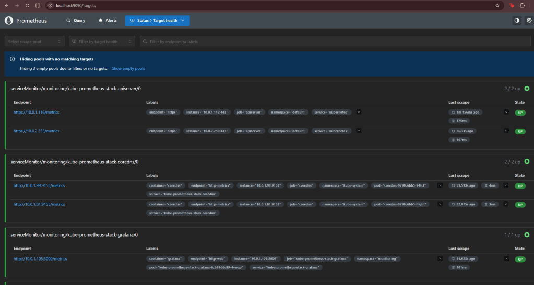Image resolution: width=534 pixels, height=285 pixels.
Task: Click label pod="coredns-9798c6bb5-74fct"
Action: (400, 185)
